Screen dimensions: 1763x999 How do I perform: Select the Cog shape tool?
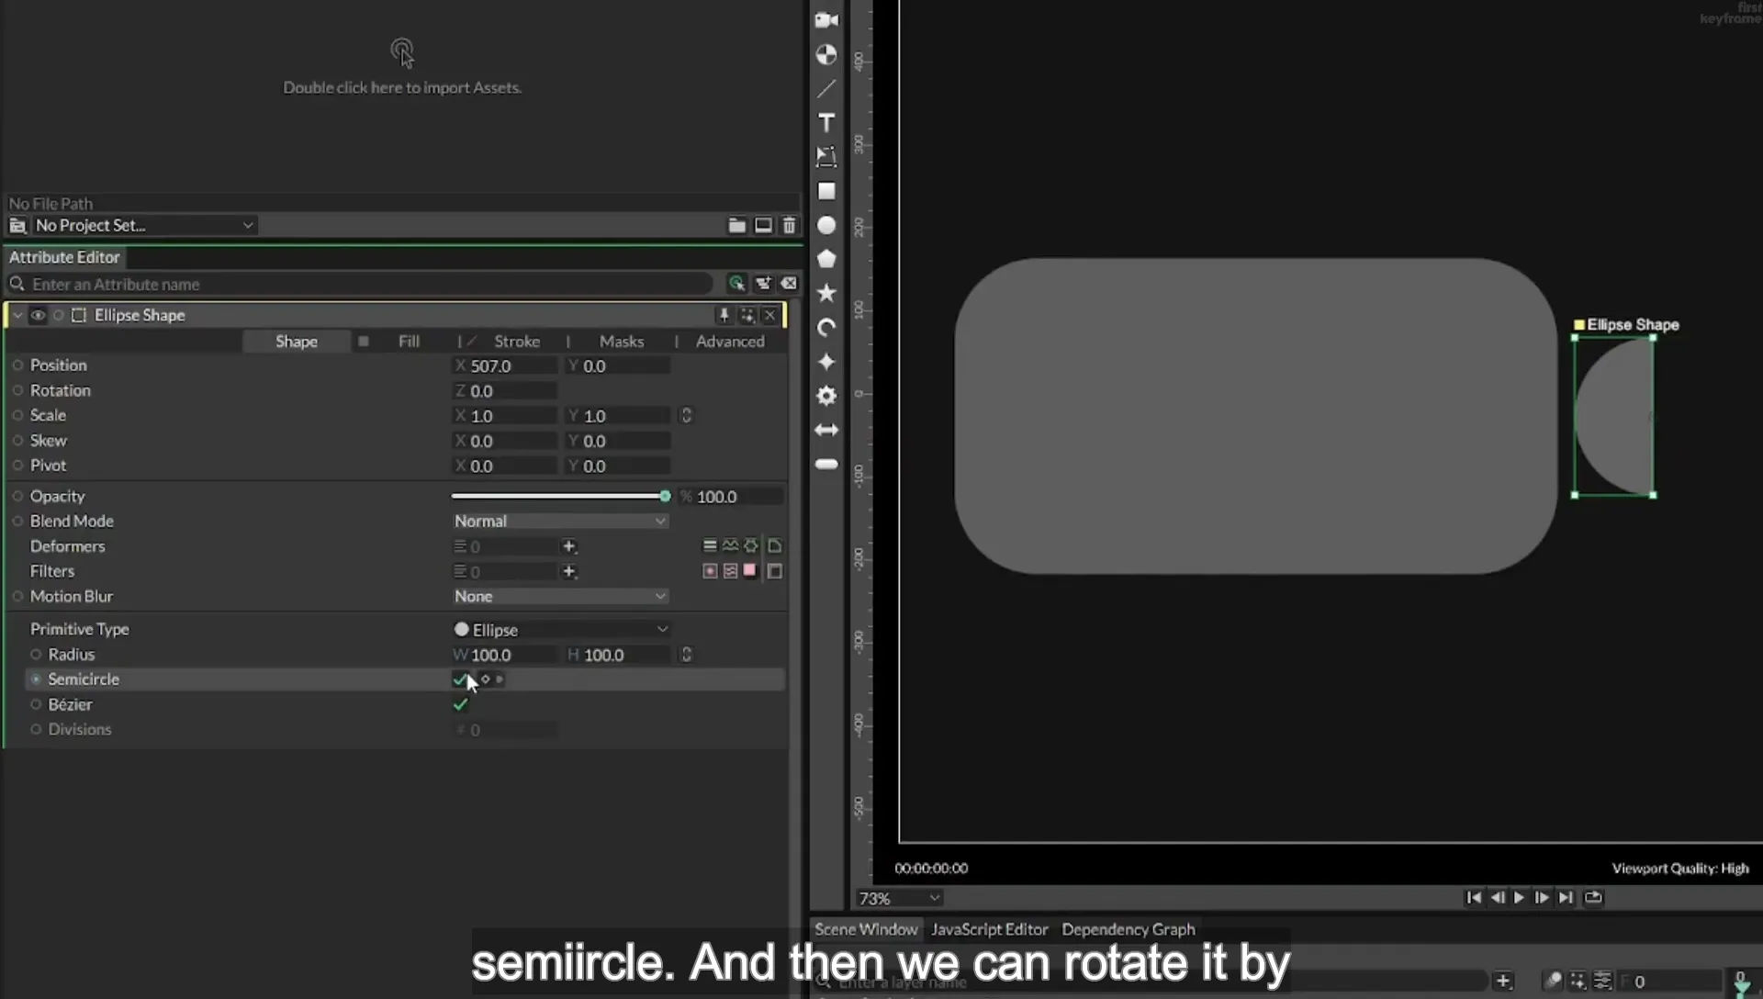[826, 396]
